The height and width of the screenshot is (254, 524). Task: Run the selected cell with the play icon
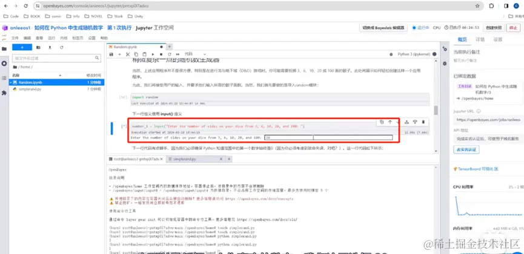coord(153,54)
